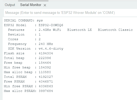Click the Free heap value 154464
This screenshot has width=137, height=100.
tap(45, 63)
